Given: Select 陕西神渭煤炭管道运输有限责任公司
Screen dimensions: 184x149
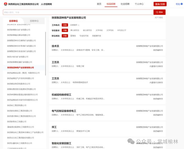Looking at the screenshot, I should tap(22, 95).
